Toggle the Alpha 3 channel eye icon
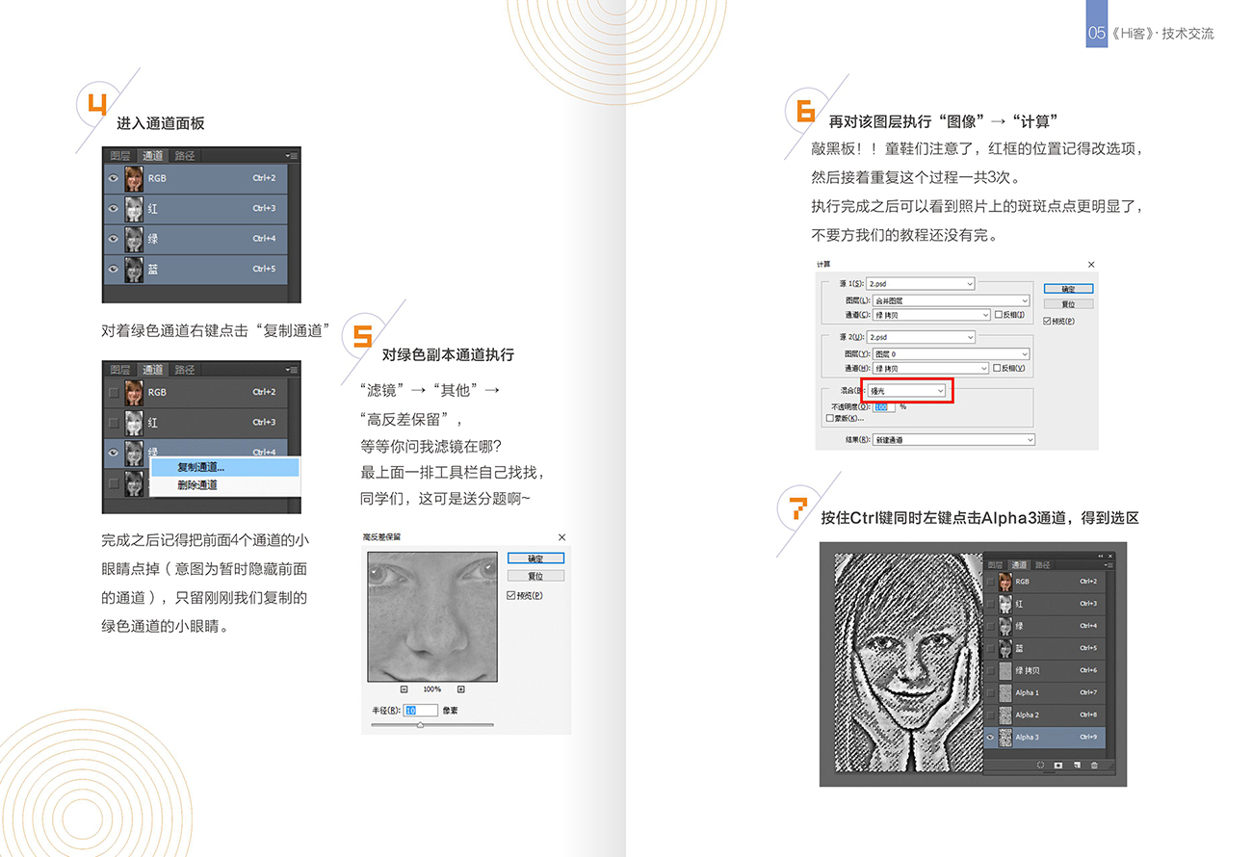This screenshot has width=1252, height=857. 991,737
